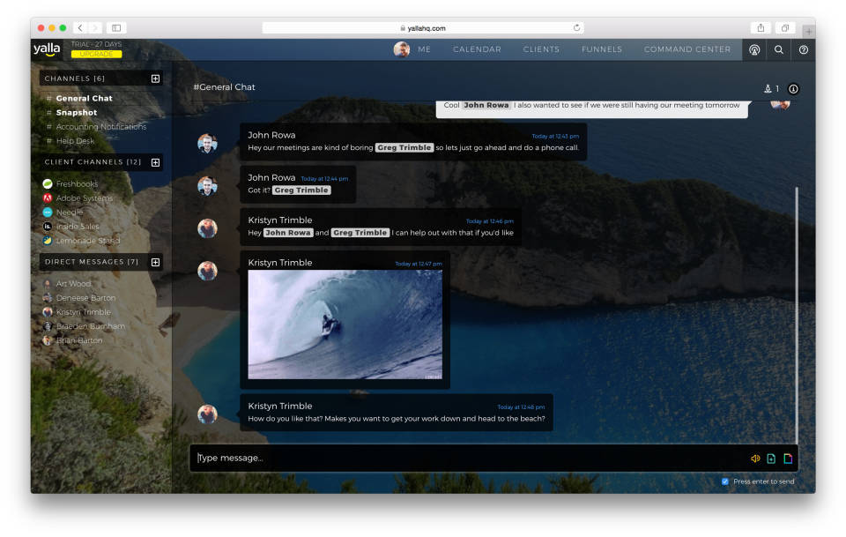Click the search magnifier icon
This screenshot has width=846, height=537.
tap(779, 49)
